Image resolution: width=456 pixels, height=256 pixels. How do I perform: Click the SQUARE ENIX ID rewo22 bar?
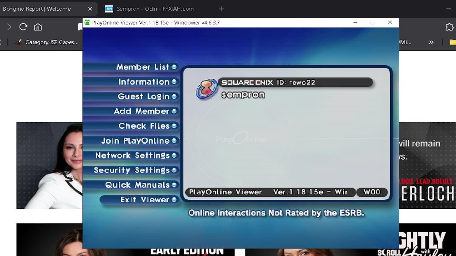[295, 82]
